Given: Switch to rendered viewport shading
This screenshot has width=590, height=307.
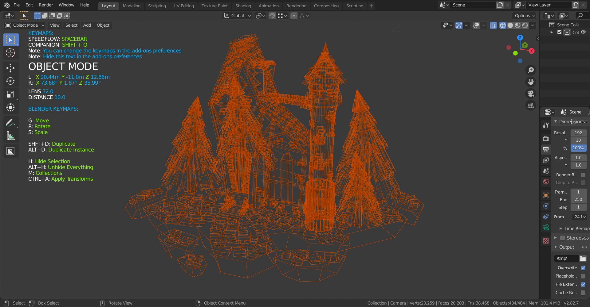Looking at the screenshot, I should click(525, 25).
